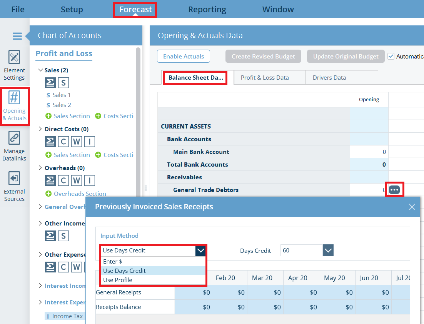
Task: Click the S icon under Sales section
Action: pyautogui.click(x=63, y=83)
